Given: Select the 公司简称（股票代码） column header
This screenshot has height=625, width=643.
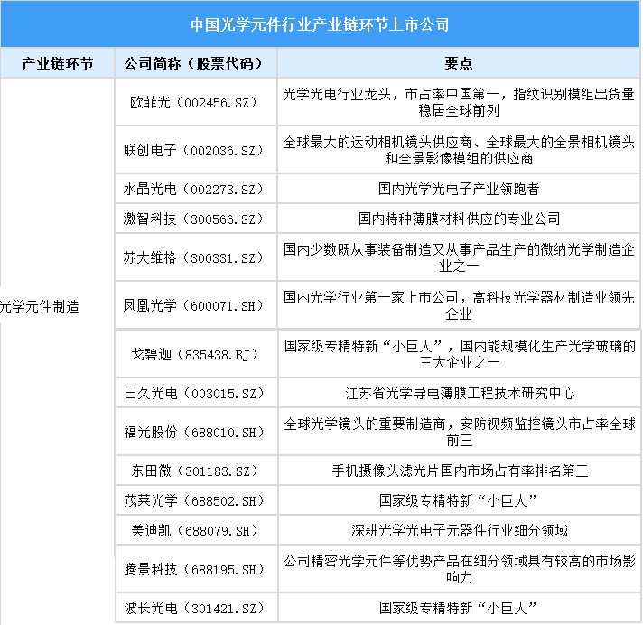Looking at the screenshot, I should [x=196, y=63].
